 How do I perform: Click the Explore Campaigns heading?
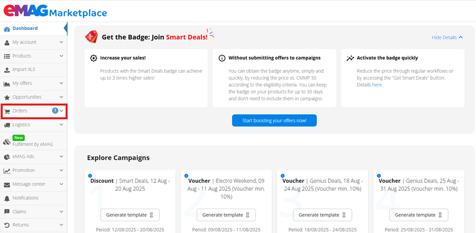point(119,158)
